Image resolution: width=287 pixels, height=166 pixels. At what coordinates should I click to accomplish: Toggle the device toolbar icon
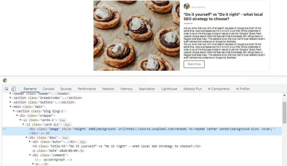(13, 89)
